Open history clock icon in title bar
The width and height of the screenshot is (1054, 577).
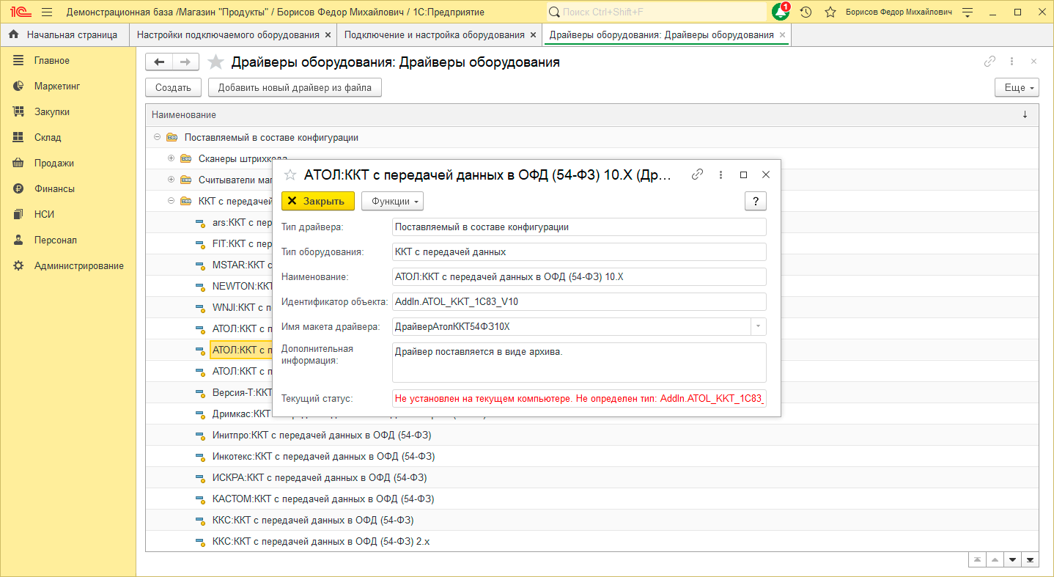[806, 12]
